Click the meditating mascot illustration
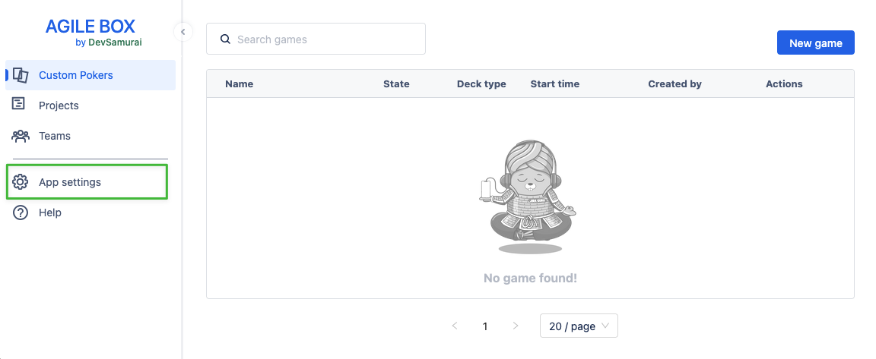Screen dimensions: 876x359 pos(530,196)
